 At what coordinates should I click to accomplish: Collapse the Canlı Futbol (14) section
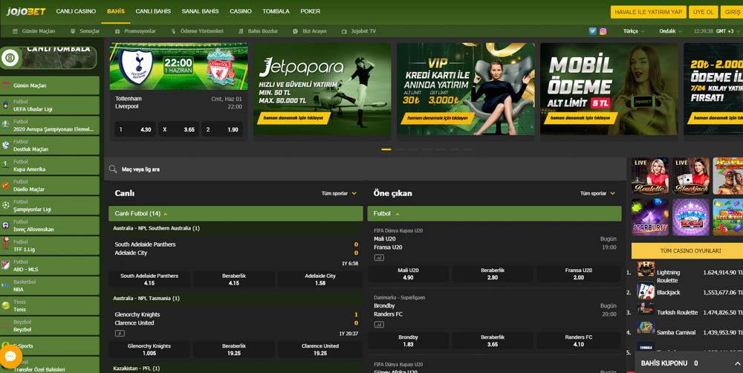[x=236, y=214]
